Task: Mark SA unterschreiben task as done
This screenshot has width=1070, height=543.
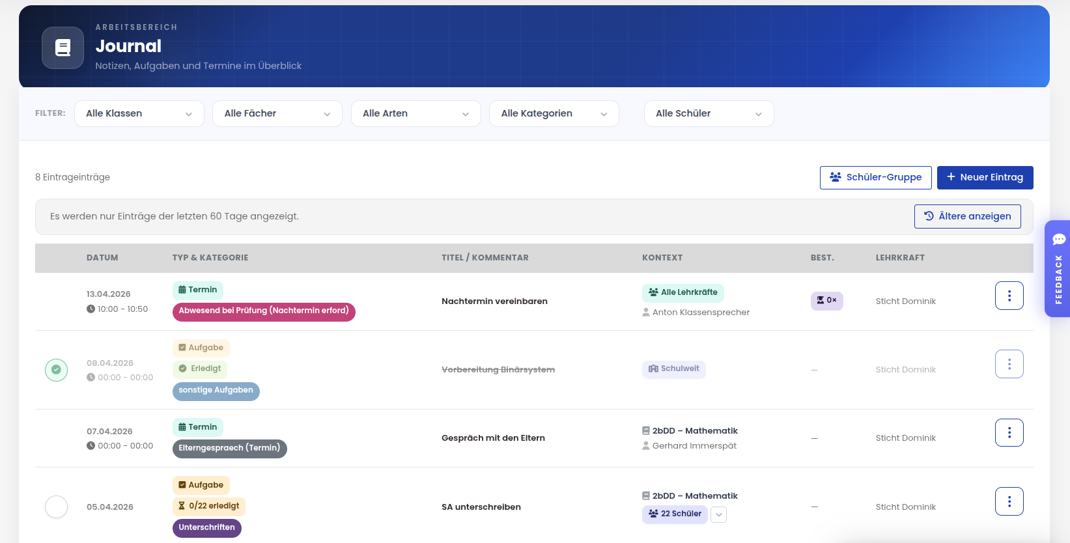Action: [x=57, y=507]
